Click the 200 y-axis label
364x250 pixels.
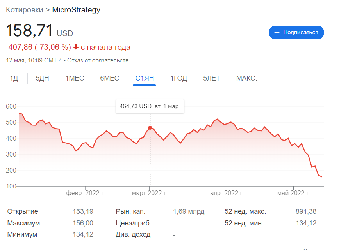pyautogui.click(x=11, y=171)
